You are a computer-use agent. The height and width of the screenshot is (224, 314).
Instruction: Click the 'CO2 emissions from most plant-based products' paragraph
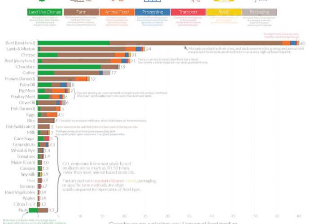pyautogui.click(x=99, y=168)
